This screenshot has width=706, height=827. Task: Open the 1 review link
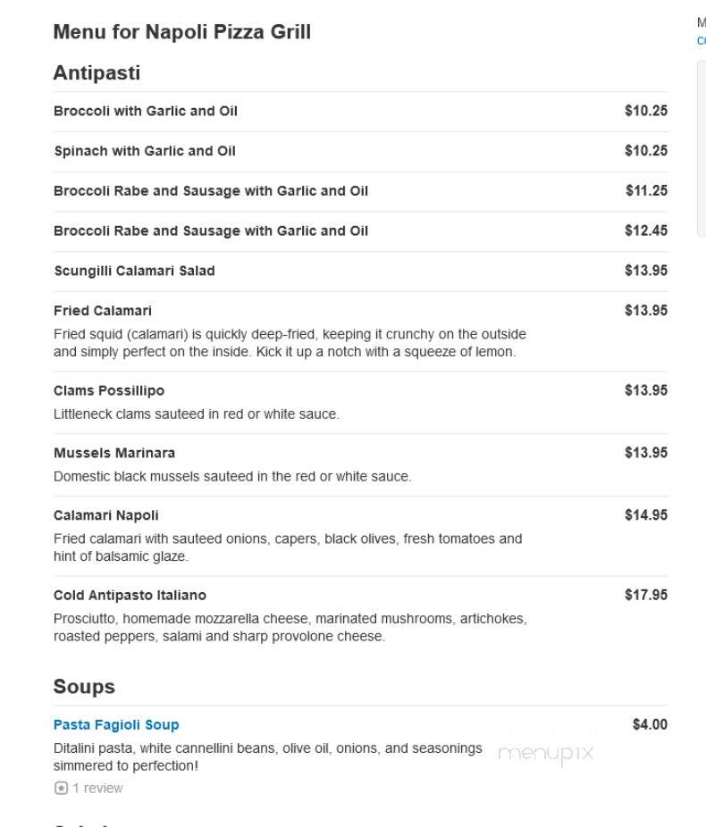pyautogui.click(x=97, y=788)
